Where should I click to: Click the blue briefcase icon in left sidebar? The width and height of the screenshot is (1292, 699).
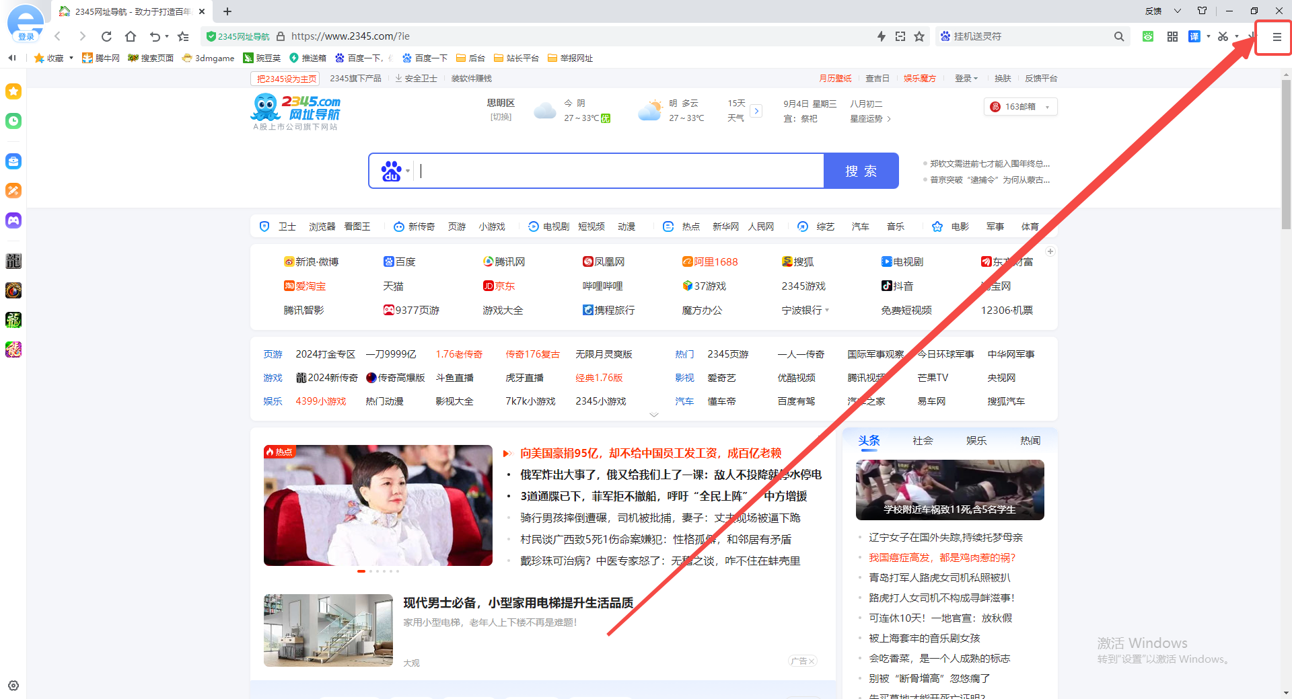(13, 161)
